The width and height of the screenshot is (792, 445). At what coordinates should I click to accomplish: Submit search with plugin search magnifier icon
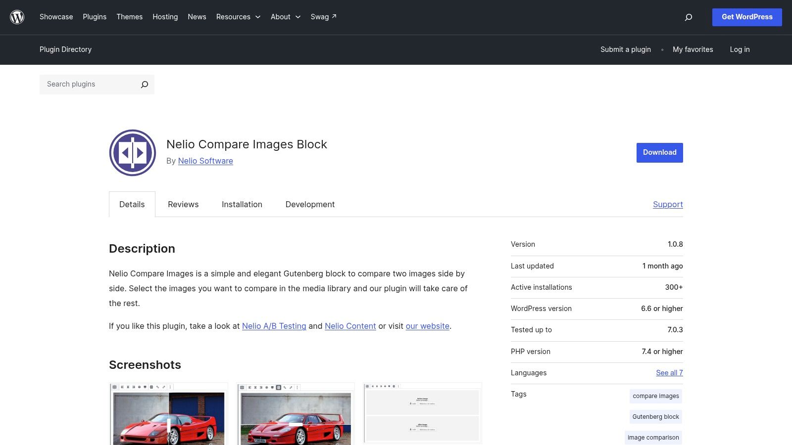[144, 85]
